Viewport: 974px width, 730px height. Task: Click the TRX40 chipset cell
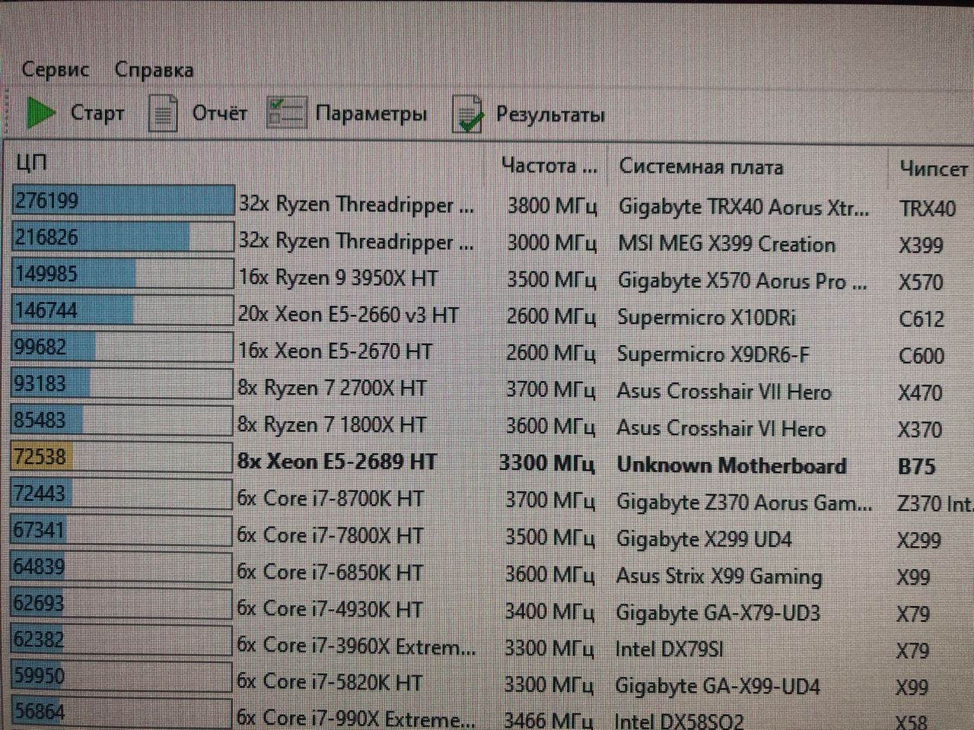(927, 208)
